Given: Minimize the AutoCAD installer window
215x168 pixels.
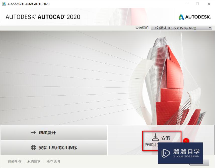Looking at the screenshot, I should [x=186, y=4].
